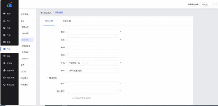218x106 pixels.
Task: Select the 表单 form icon in sidebar
Action: [4, 42]
